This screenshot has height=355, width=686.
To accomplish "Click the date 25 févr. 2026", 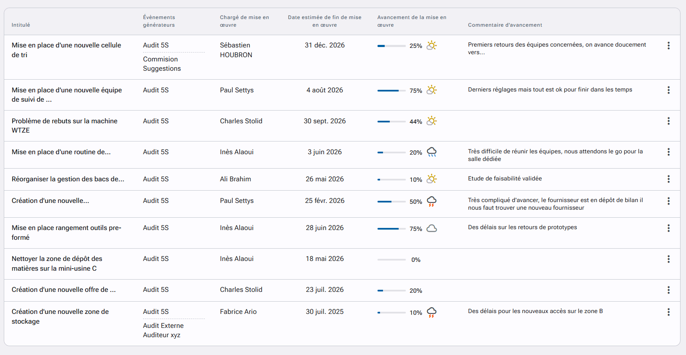I will pyautogui.click(x=325, y=201).
